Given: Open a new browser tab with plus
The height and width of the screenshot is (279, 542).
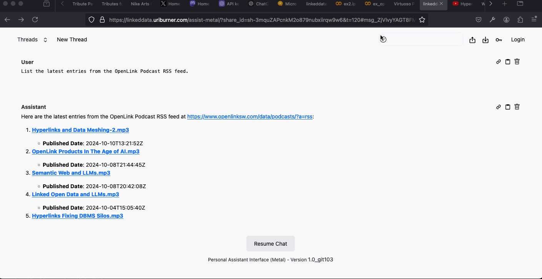Looking at the screenshot, I should pyautogui.click(x=505, y=4).
